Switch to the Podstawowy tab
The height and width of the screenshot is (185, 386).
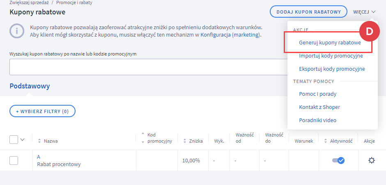[x=30, y=86]
